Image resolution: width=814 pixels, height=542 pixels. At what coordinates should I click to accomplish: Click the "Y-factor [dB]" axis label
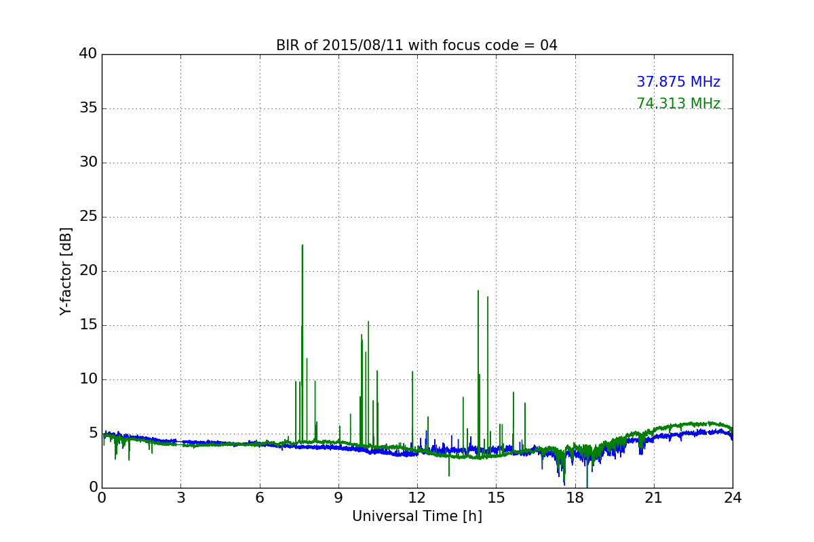pyautogui.click(x=66, y=271)
